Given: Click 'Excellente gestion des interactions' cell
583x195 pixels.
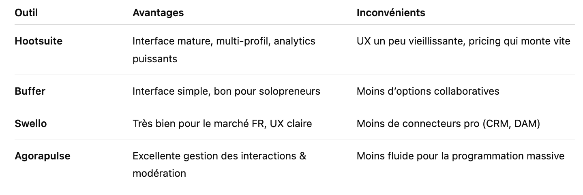Looking at the screenshot, I should click(x=219, y=165).
